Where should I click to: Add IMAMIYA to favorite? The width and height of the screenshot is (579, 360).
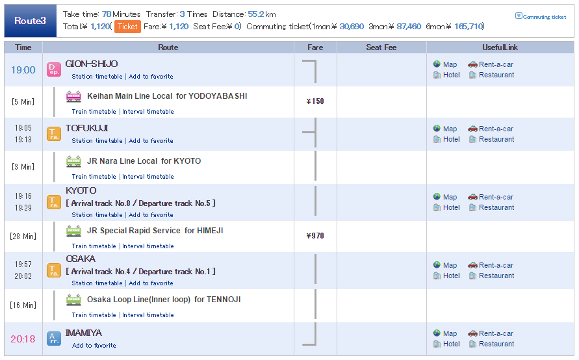click(x=94, y=346)
